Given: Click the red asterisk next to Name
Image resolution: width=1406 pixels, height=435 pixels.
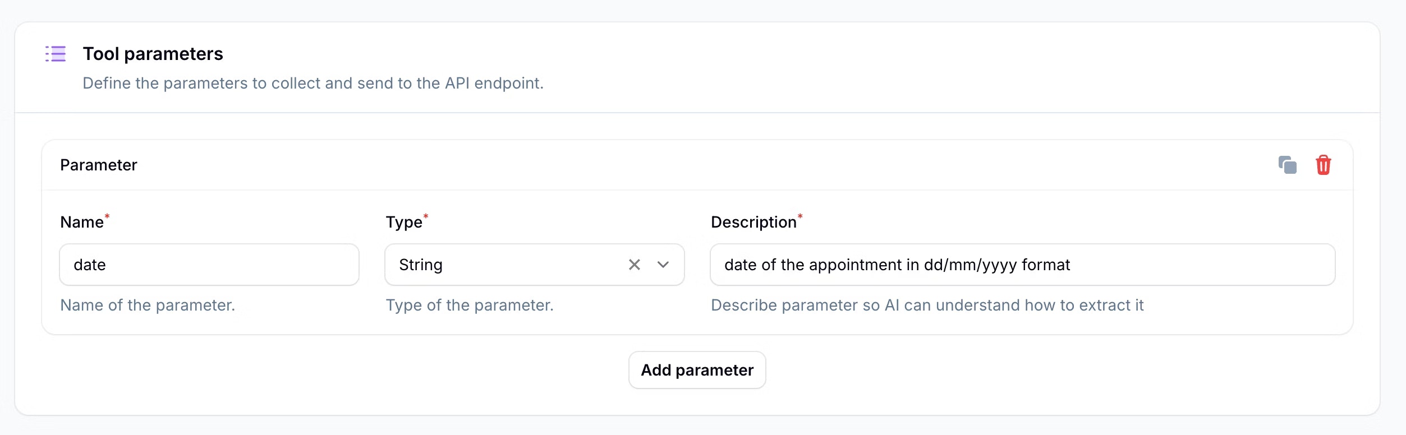Looking at the screenshot, I should point(107,216).
